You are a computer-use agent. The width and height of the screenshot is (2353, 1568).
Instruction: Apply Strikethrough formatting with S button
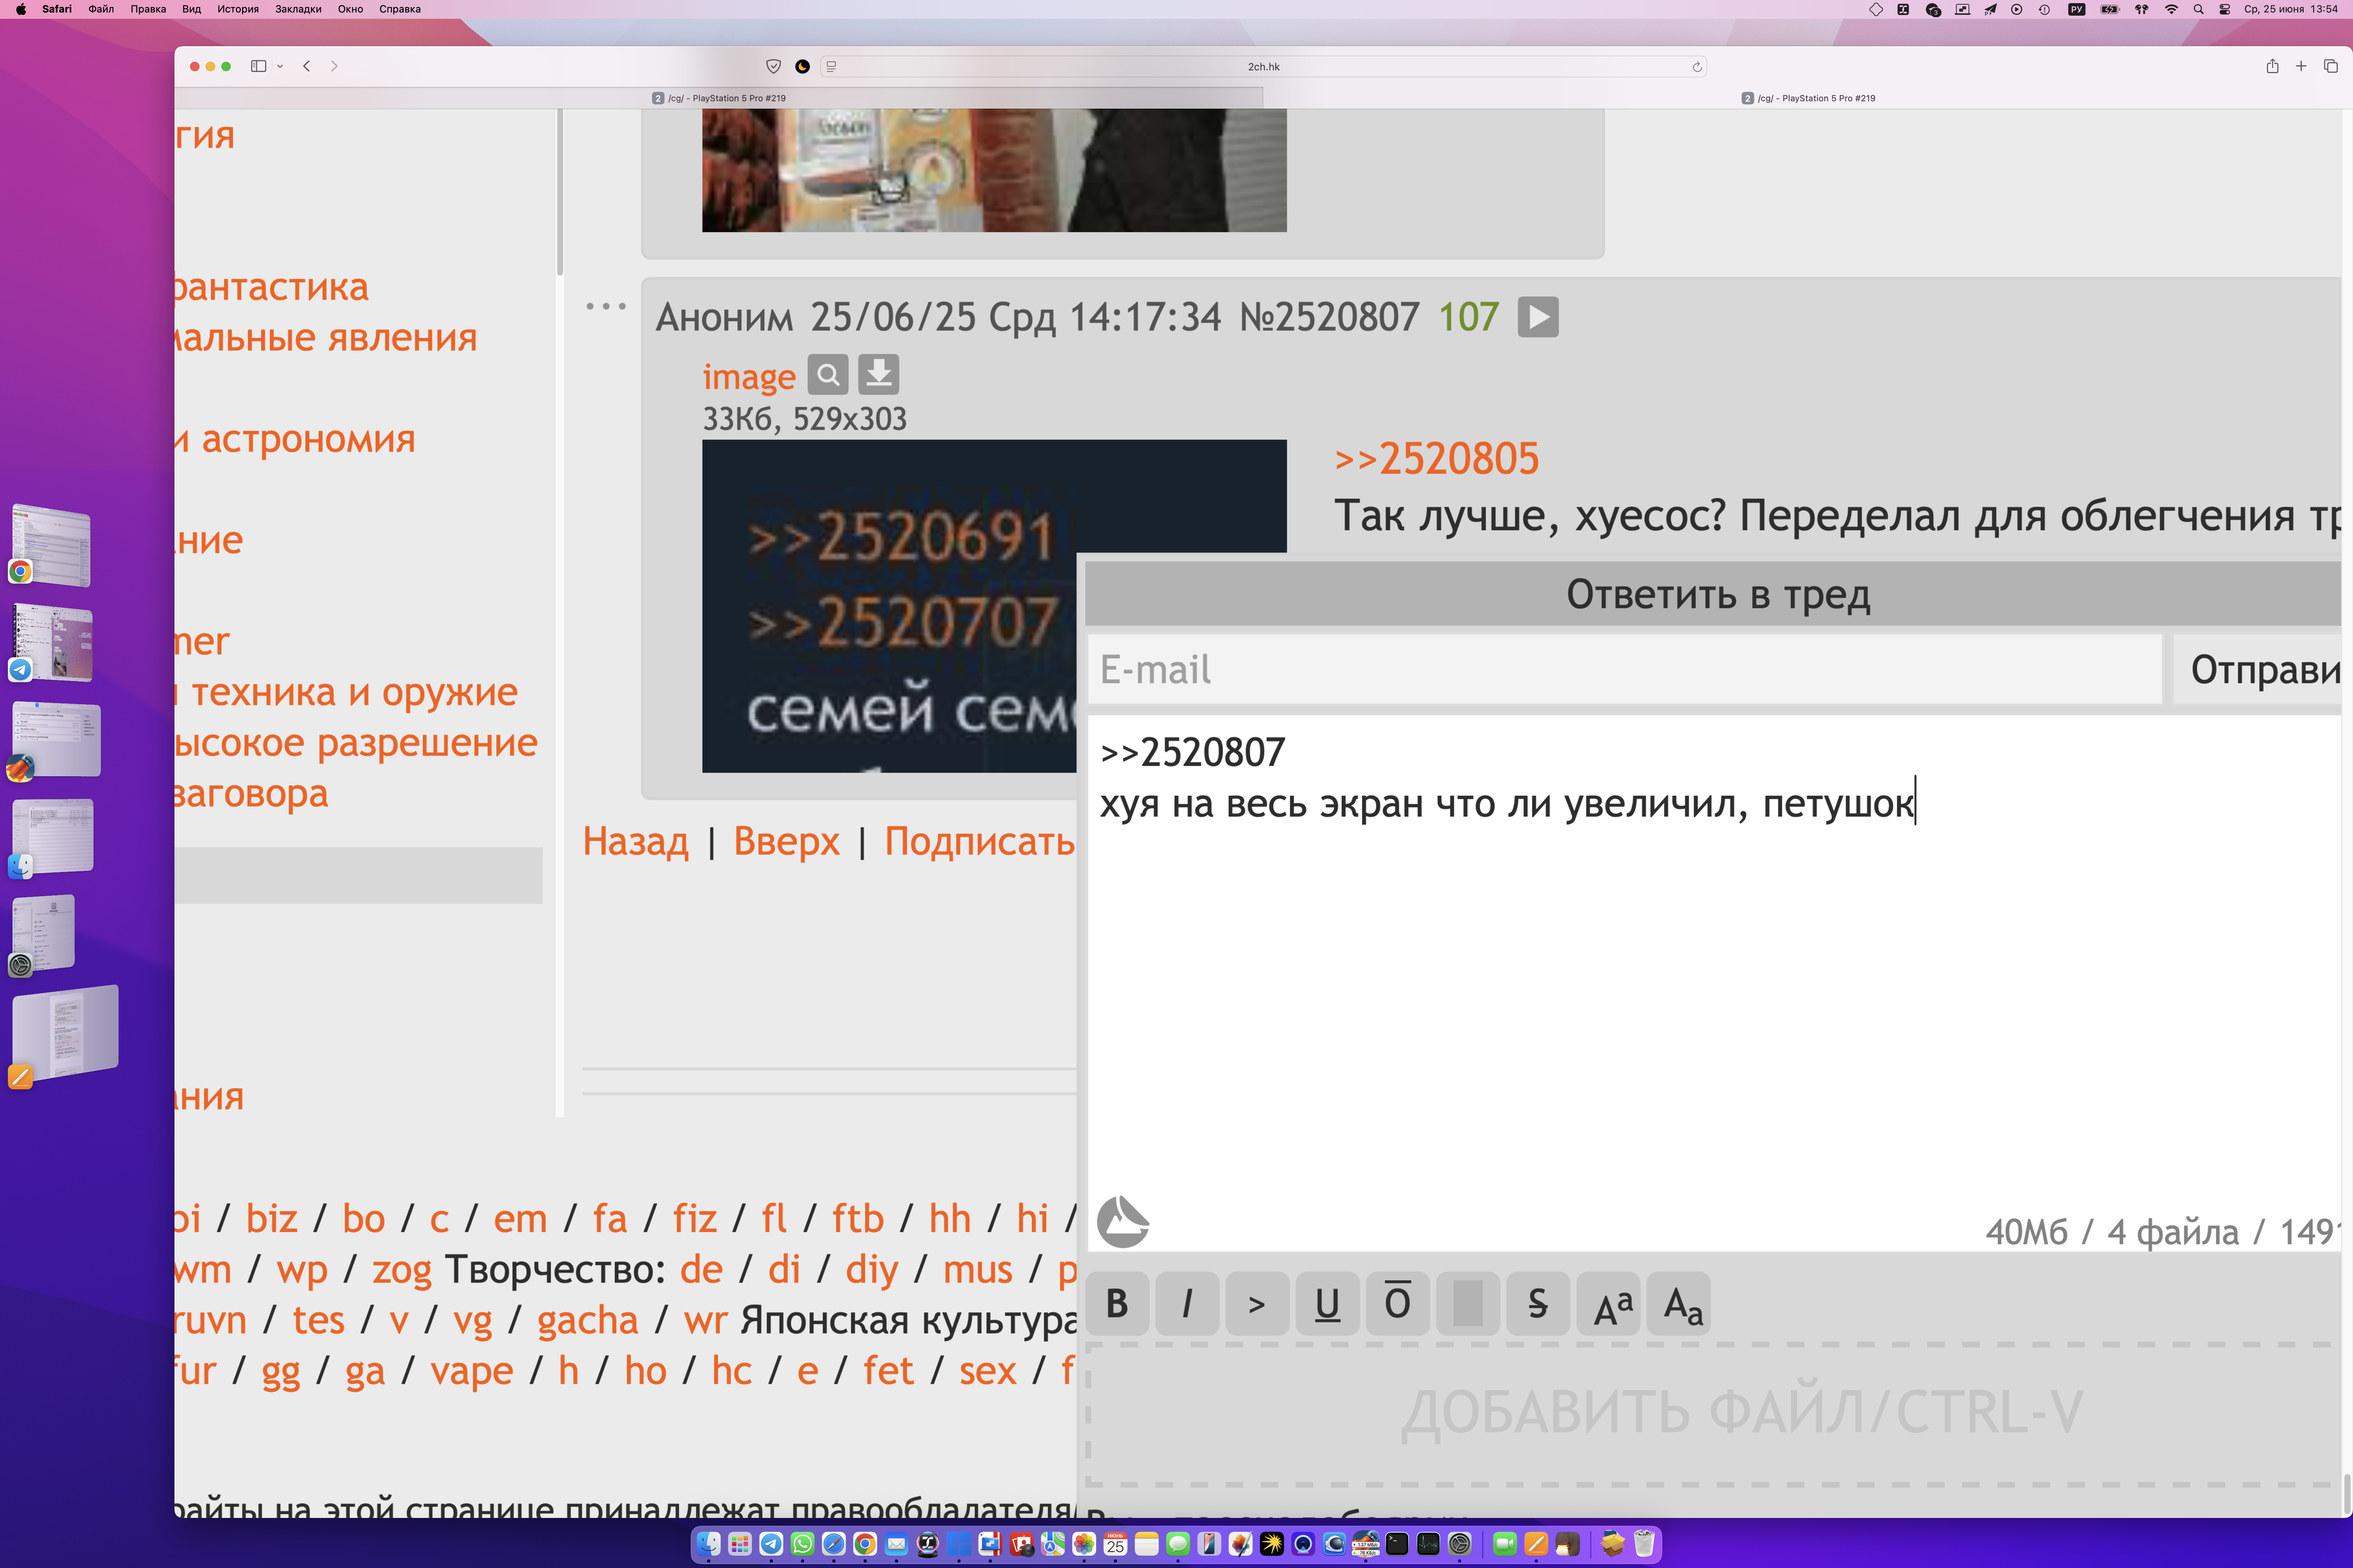[1538, 1304]
